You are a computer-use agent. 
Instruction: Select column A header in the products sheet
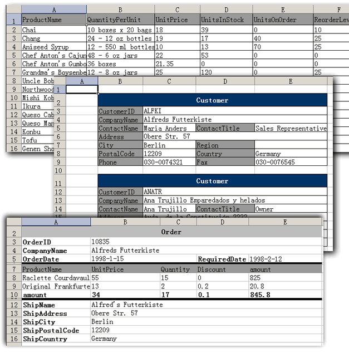coord(54,9)
